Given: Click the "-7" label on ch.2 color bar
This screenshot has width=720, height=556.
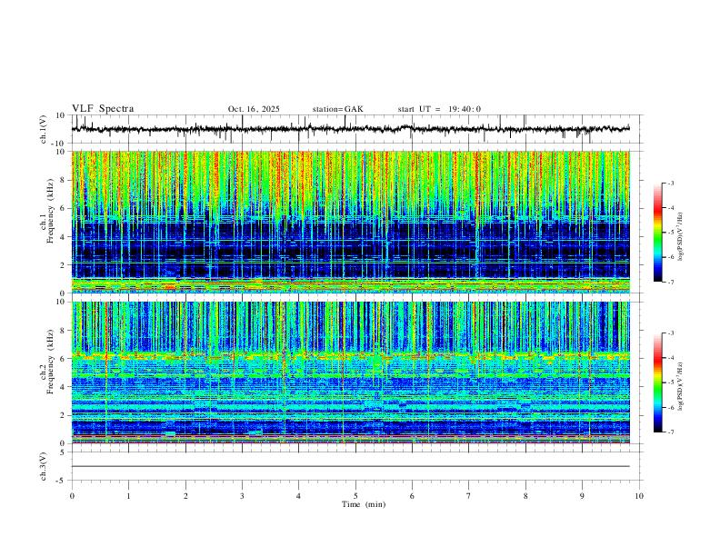Looking at the screenshot, I should click(x=670, y=432).
